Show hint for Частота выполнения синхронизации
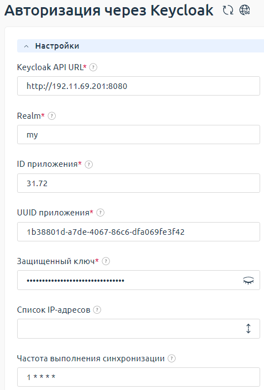The image size is (264, 390). tap(172, 359)
